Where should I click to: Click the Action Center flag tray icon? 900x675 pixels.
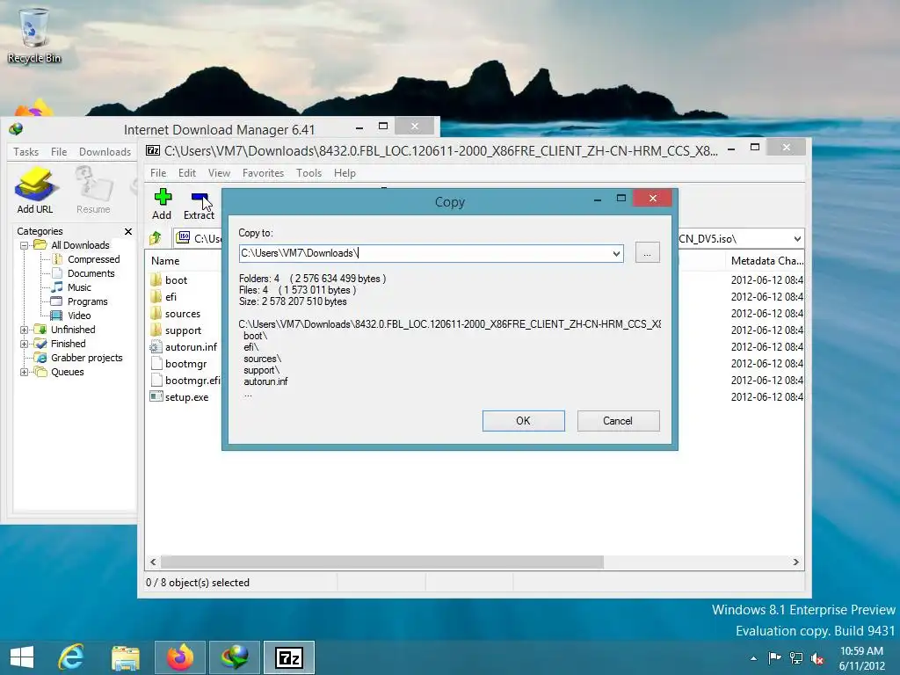click(x=774, y=657)
